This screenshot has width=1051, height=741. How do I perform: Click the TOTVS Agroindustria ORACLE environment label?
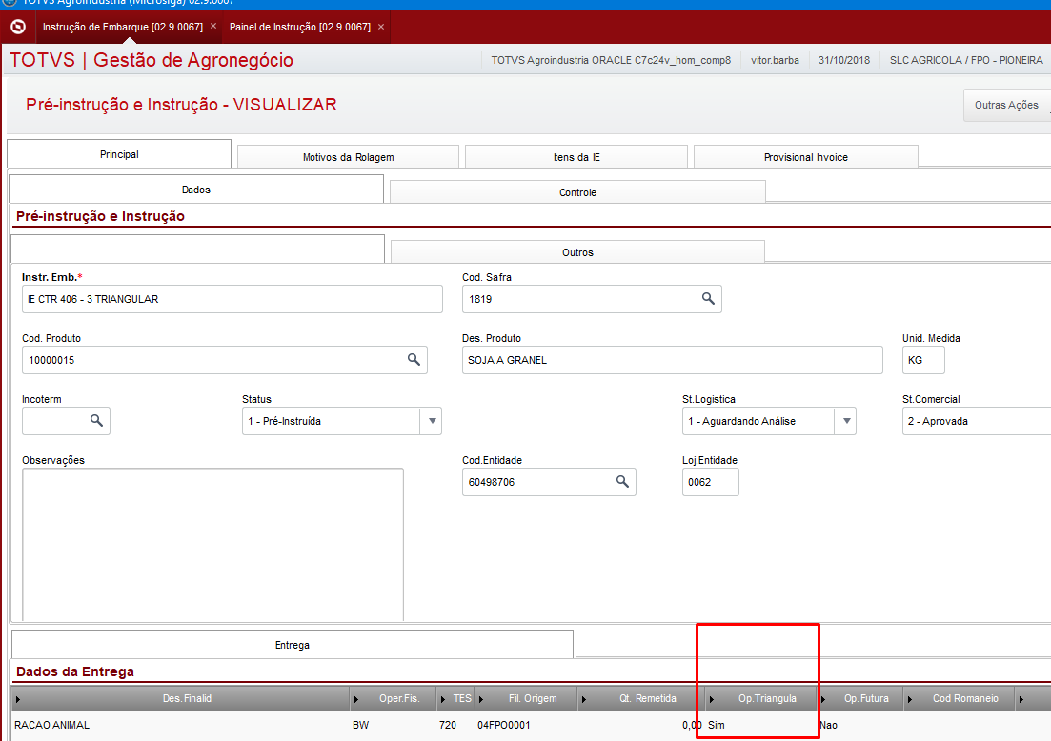611,60
